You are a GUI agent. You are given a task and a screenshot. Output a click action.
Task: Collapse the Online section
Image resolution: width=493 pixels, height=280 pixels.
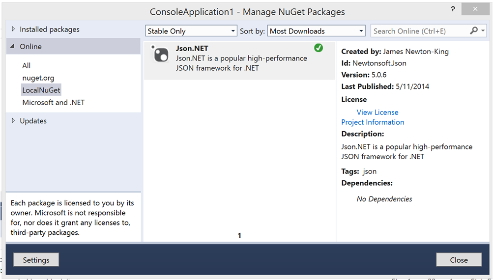pyautogui.click(x=13, y=47)
